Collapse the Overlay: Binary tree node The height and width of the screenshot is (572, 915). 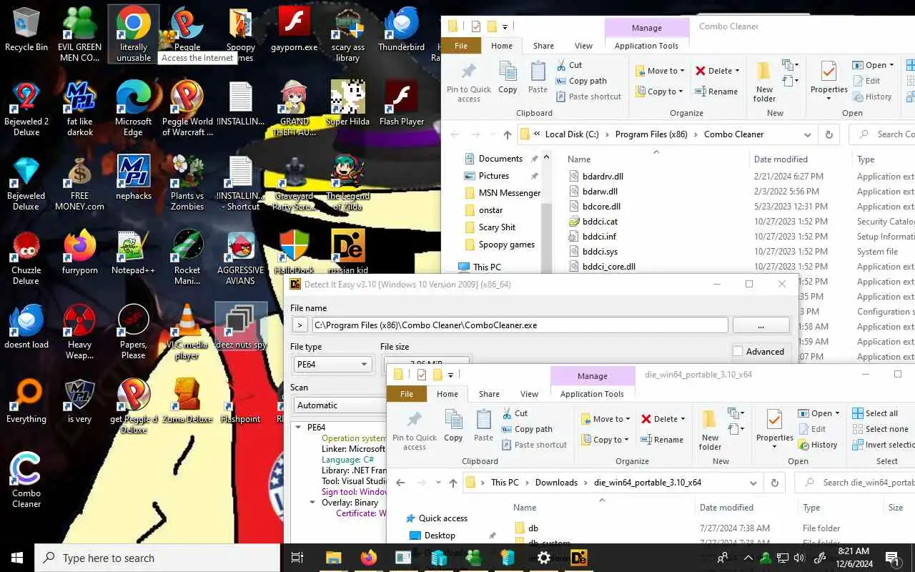312,503
